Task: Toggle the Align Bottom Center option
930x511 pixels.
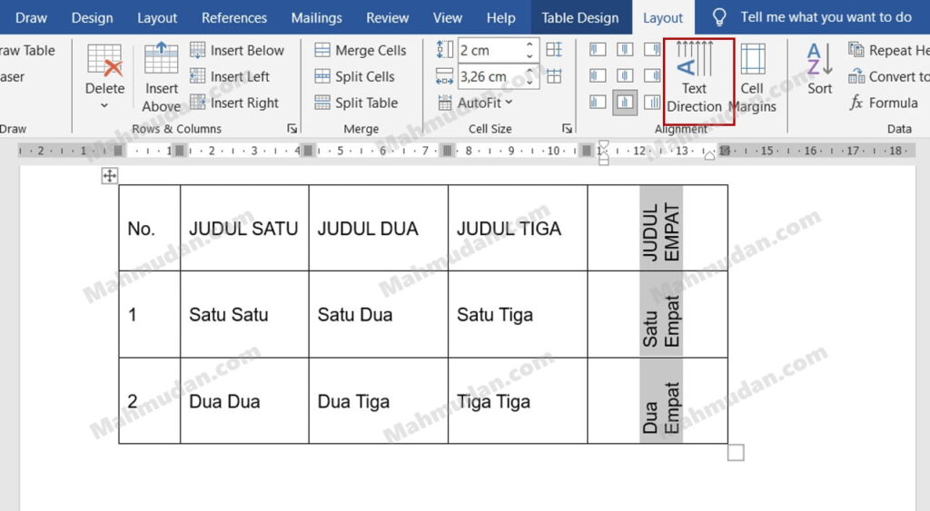Action: click(625, 103)
